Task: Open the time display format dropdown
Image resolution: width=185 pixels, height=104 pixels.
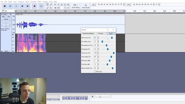Action: [88, 98]
